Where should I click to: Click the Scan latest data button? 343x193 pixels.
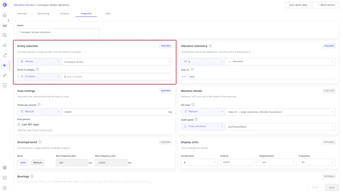pos(298,5)
